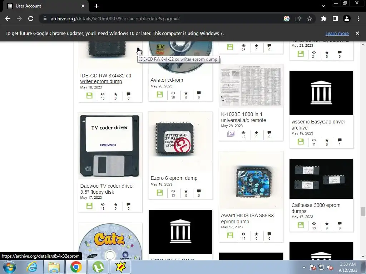Open Award BIOS ISA 386SX eprom dump title
Viewport: 366px width, 274px height.
[x=247, y=219]
